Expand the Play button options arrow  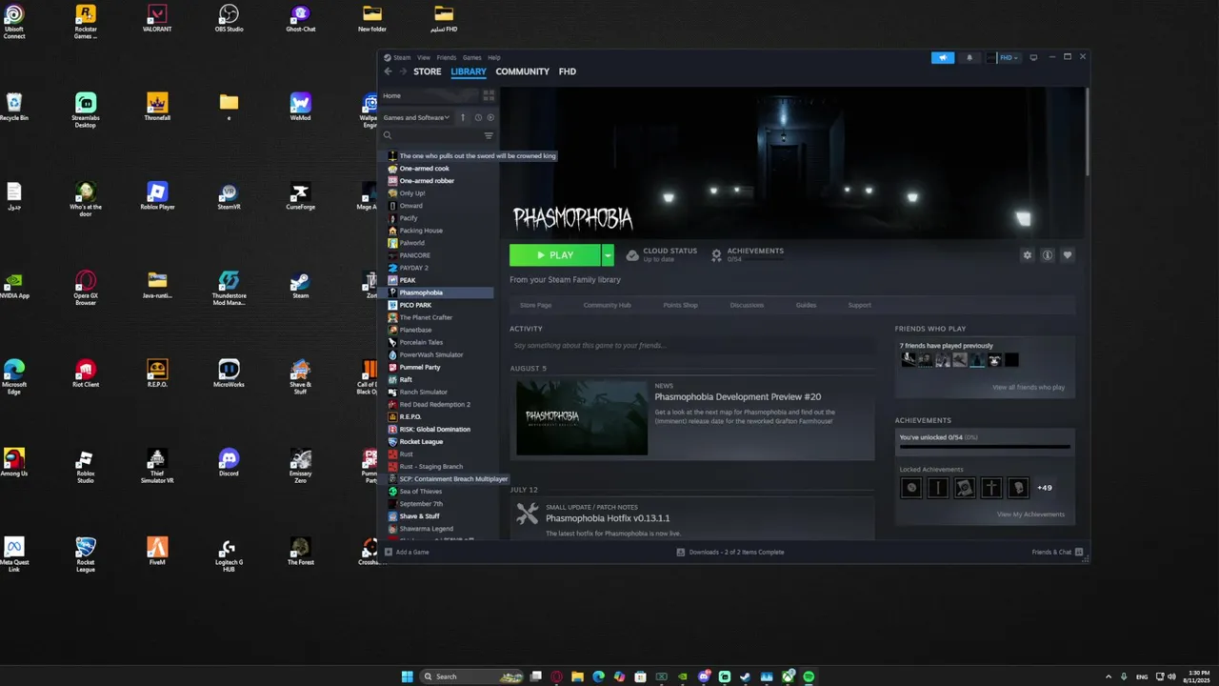coord(608,255)
